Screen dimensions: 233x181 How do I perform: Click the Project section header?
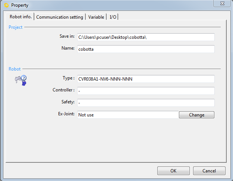coord(16,27)
